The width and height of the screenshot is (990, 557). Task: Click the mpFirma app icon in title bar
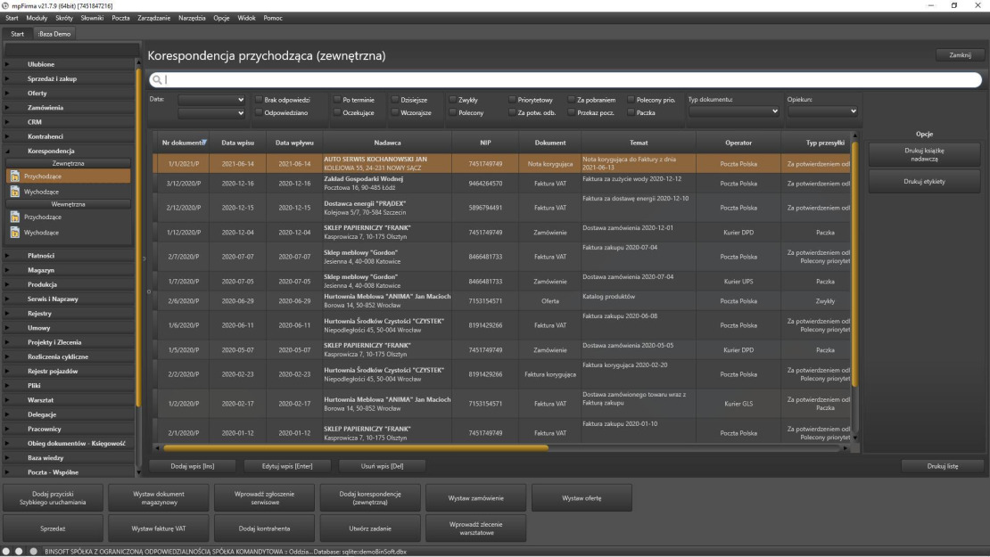(5, 5)
